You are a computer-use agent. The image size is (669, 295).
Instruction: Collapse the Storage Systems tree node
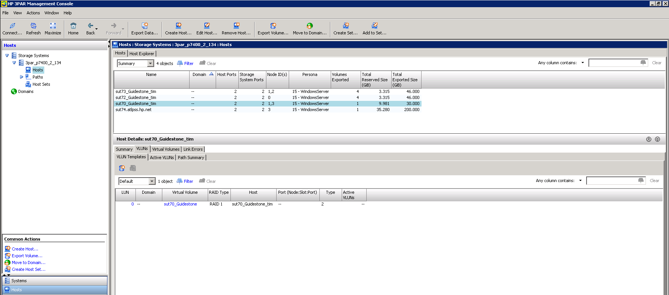coord(7,56)
